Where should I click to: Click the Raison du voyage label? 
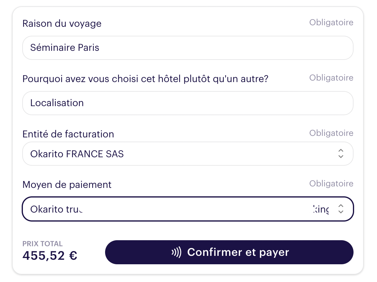click(x=62, y=23)
